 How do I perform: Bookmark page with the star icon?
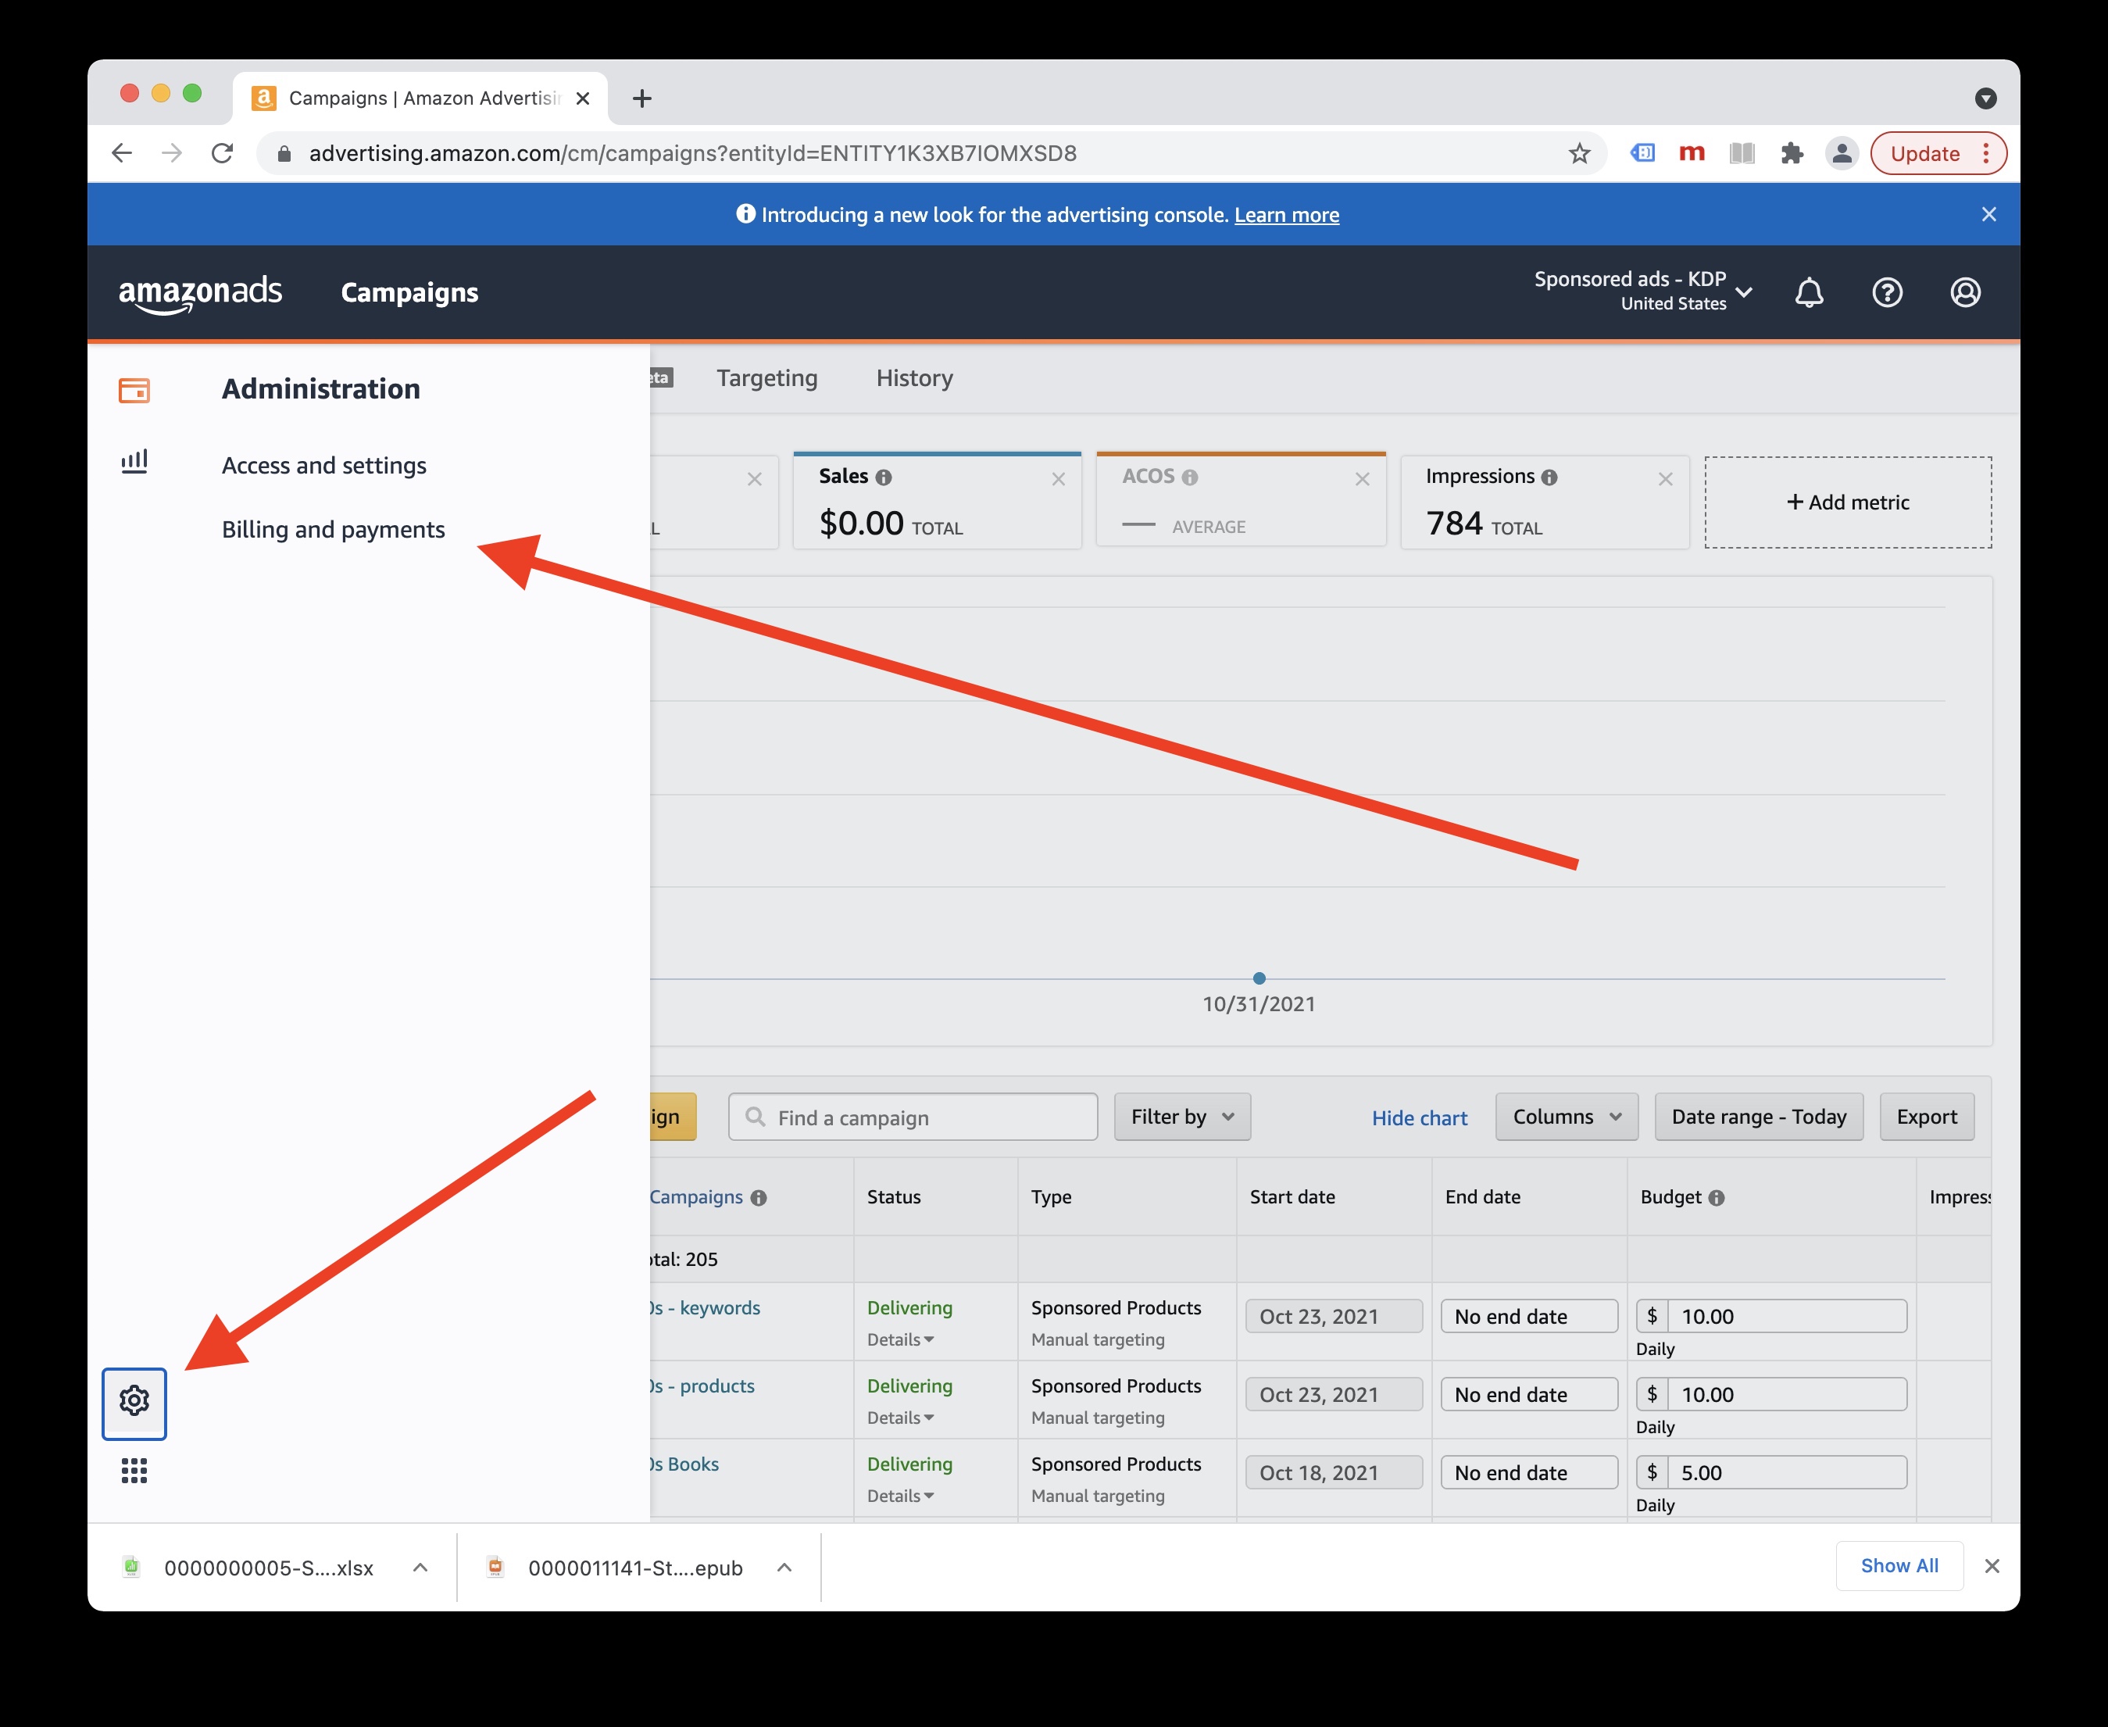1580,153
